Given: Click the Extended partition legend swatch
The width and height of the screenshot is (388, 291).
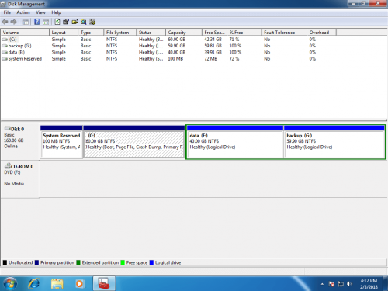Looking at the screenshot, I should click(78, 262).
